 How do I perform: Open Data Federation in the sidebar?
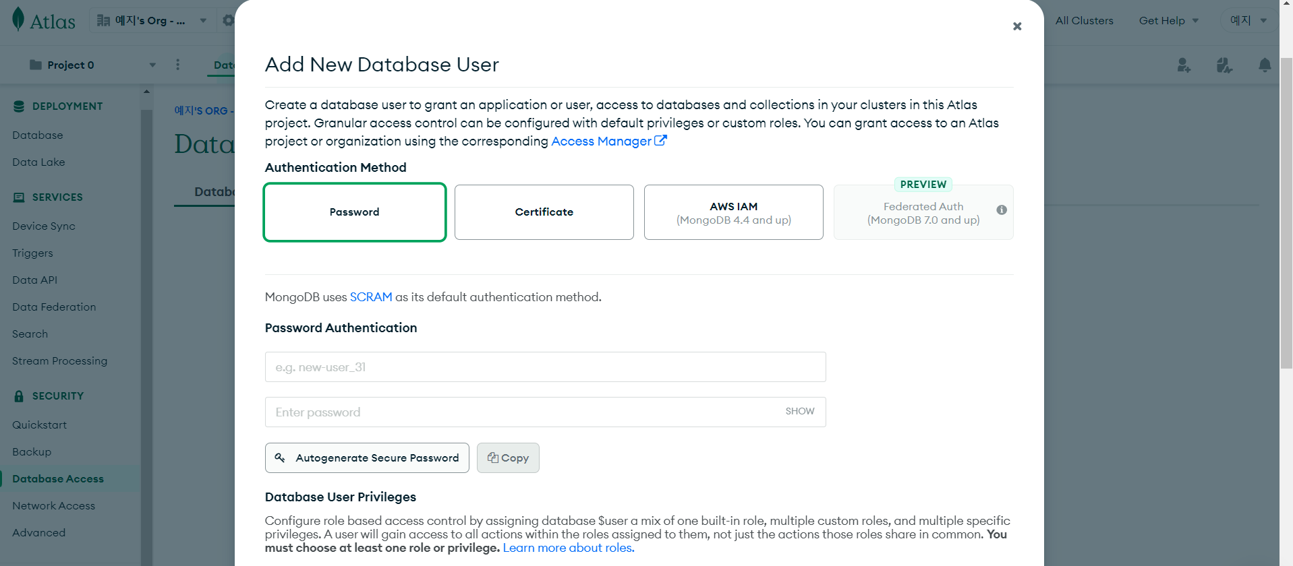pyautogui.click(x=54, y=307)
